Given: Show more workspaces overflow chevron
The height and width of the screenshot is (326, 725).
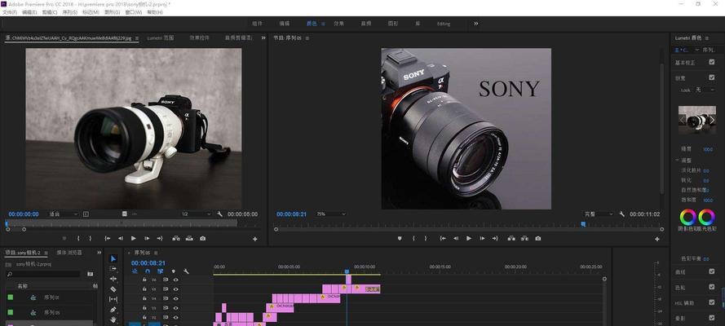Looking at the screenshot, I should (475, 24).
